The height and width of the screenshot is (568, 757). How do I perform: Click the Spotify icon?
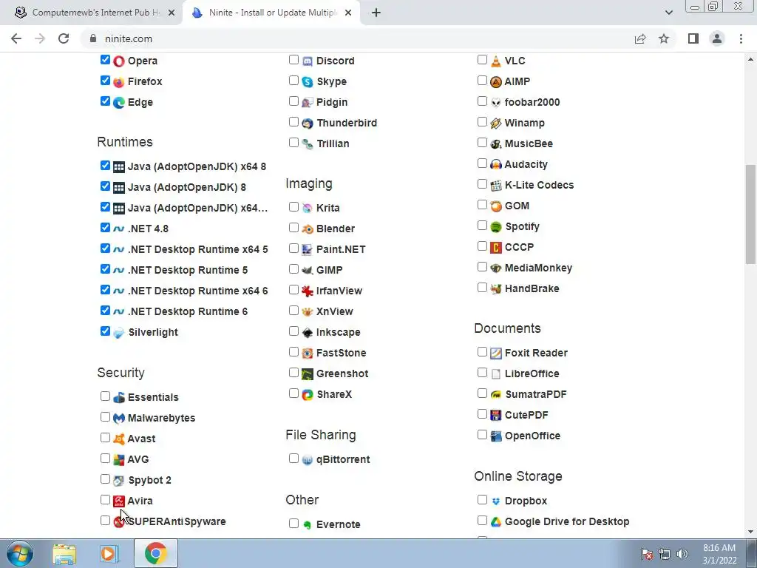(x=496, y=226)
